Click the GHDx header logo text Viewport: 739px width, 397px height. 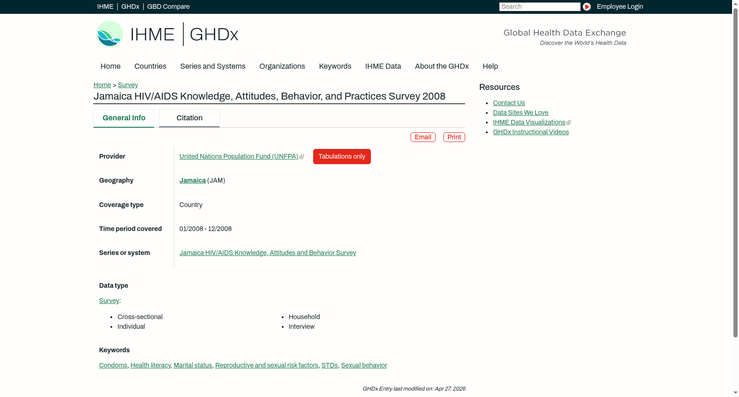214,35
